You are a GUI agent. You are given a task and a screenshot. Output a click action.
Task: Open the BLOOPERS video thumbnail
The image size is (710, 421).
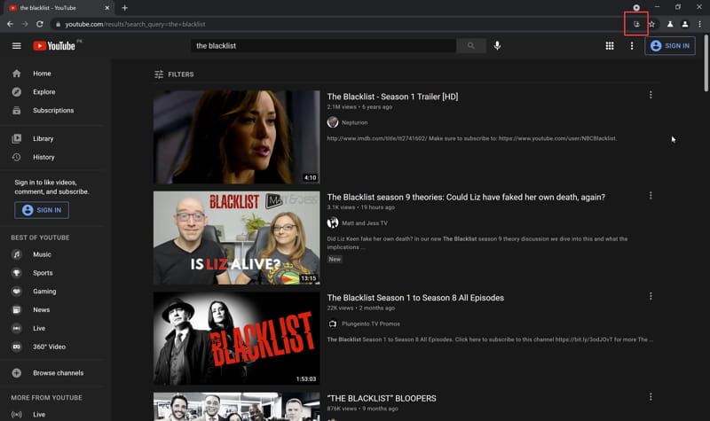(x=236, y=407)
